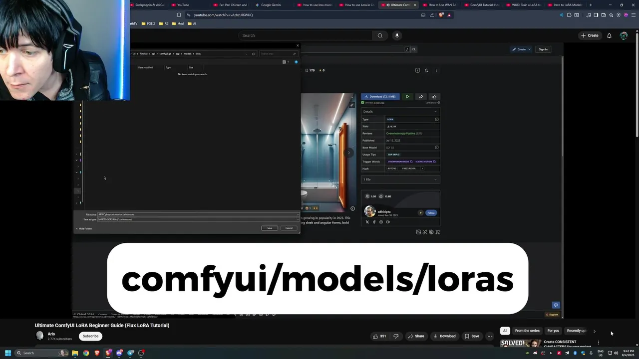Switch to the 'Intro to LoRA Models' tab
This screenshot has height=359, width=639.
566,5
